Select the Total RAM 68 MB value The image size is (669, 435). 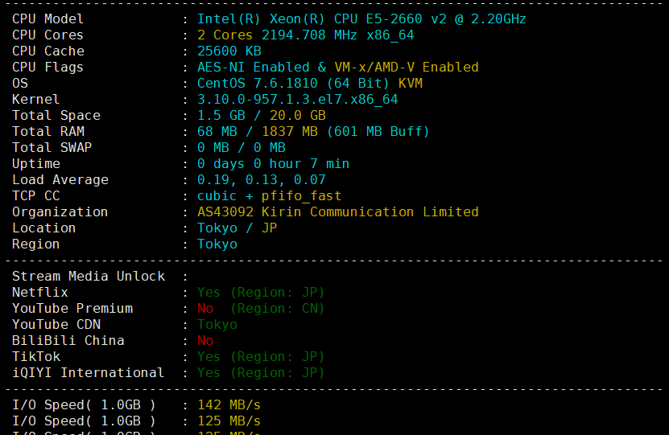point(217,132)
